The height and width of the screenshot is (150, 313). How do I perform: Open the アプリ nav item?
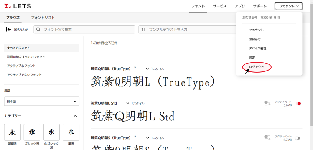[239, 6]
